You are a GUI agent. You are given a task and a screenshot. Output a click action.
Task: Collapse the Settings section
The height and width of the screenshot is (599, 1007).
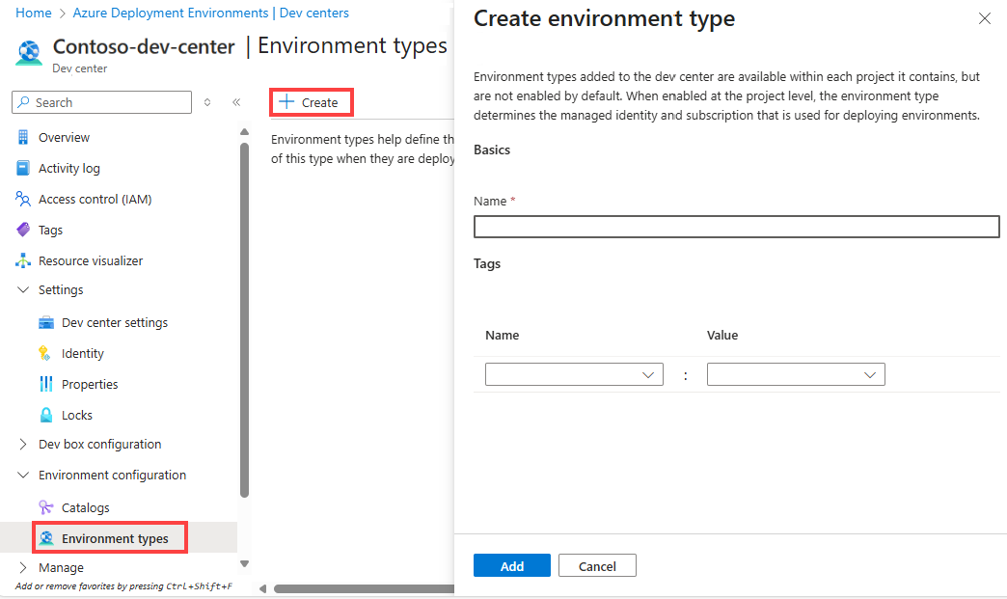(23, 289)
